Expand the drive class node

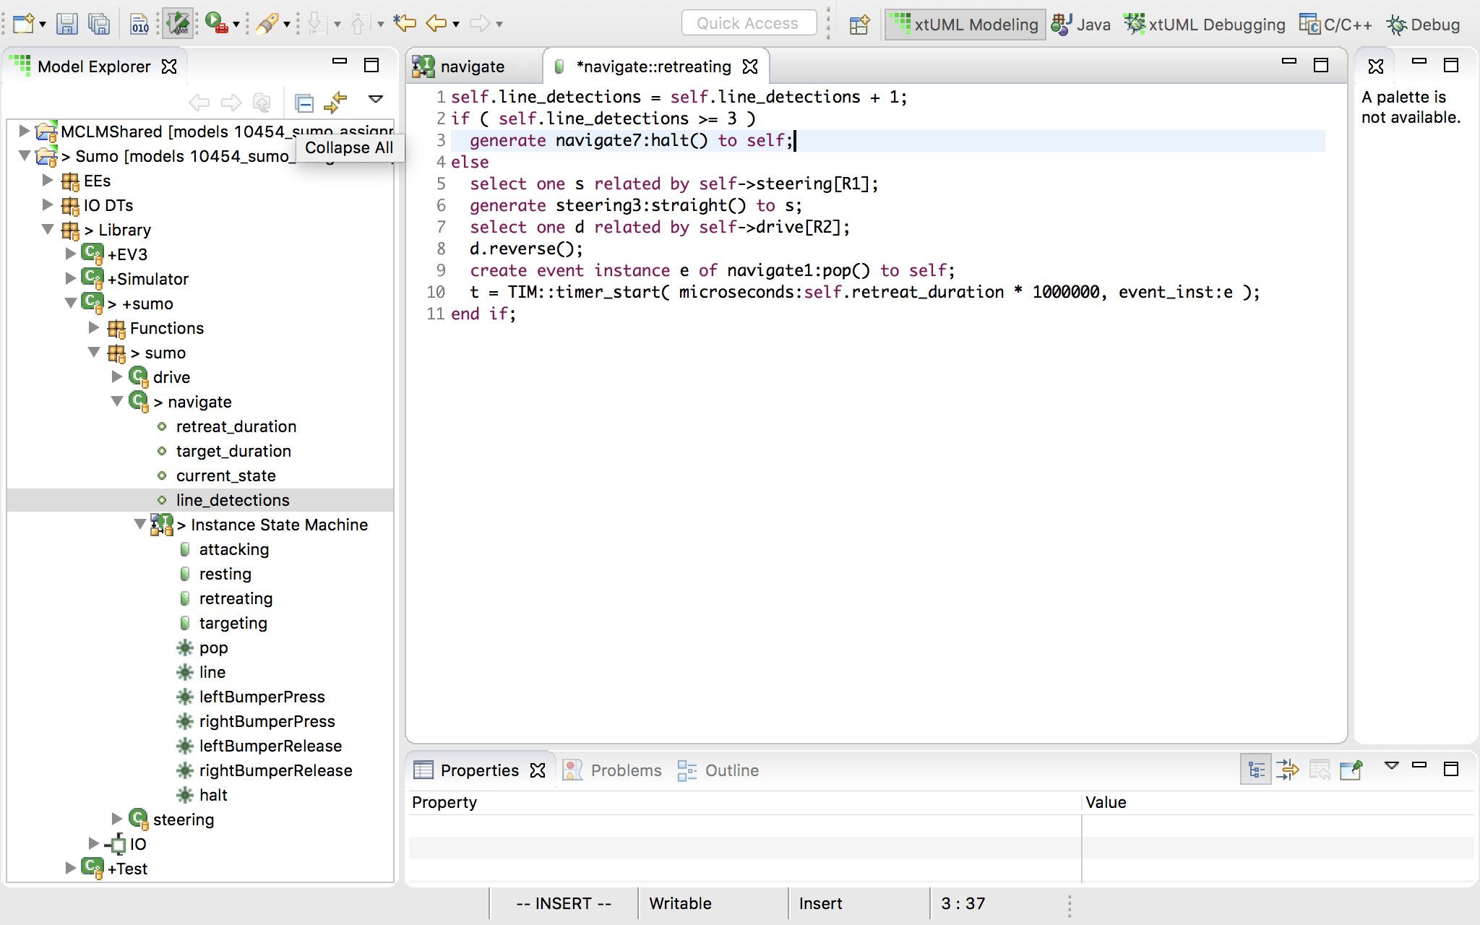(x=117, y=377)
